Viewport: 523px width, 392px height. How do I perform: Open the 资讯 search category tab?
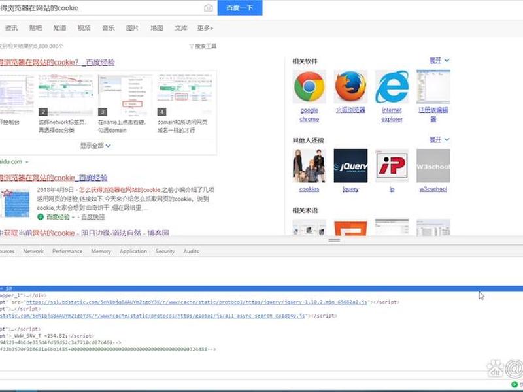click(x=11, y=28)
